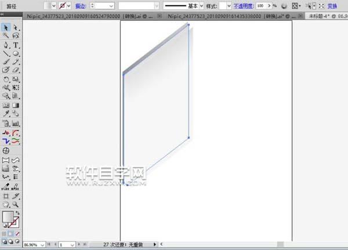Go to the next artboard

click(79, 244)
